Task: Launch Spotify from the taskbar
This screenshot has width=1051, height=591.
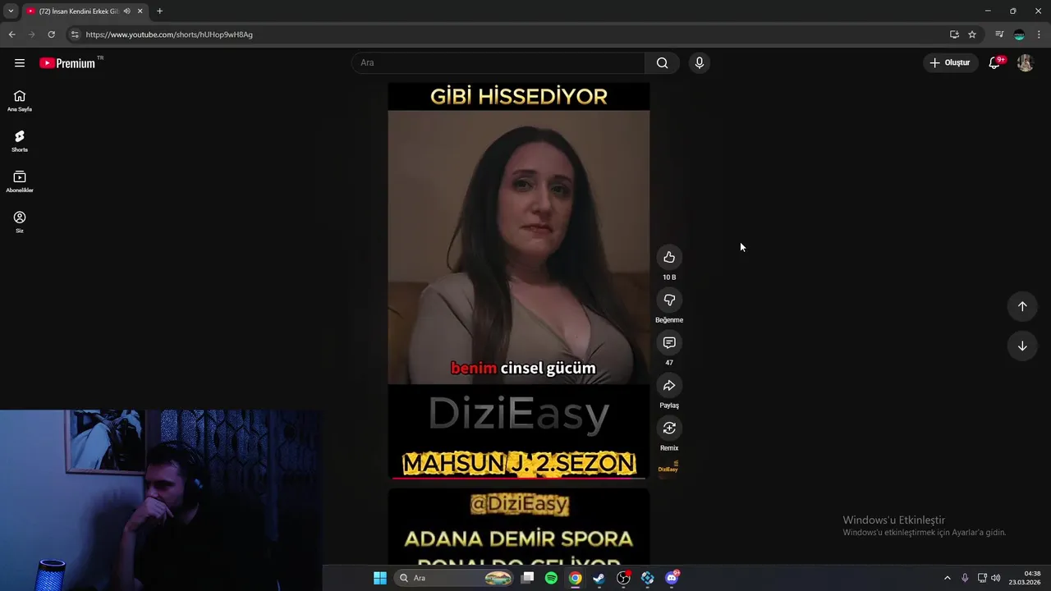Action: pyautogui.click(x=551, y=578)
